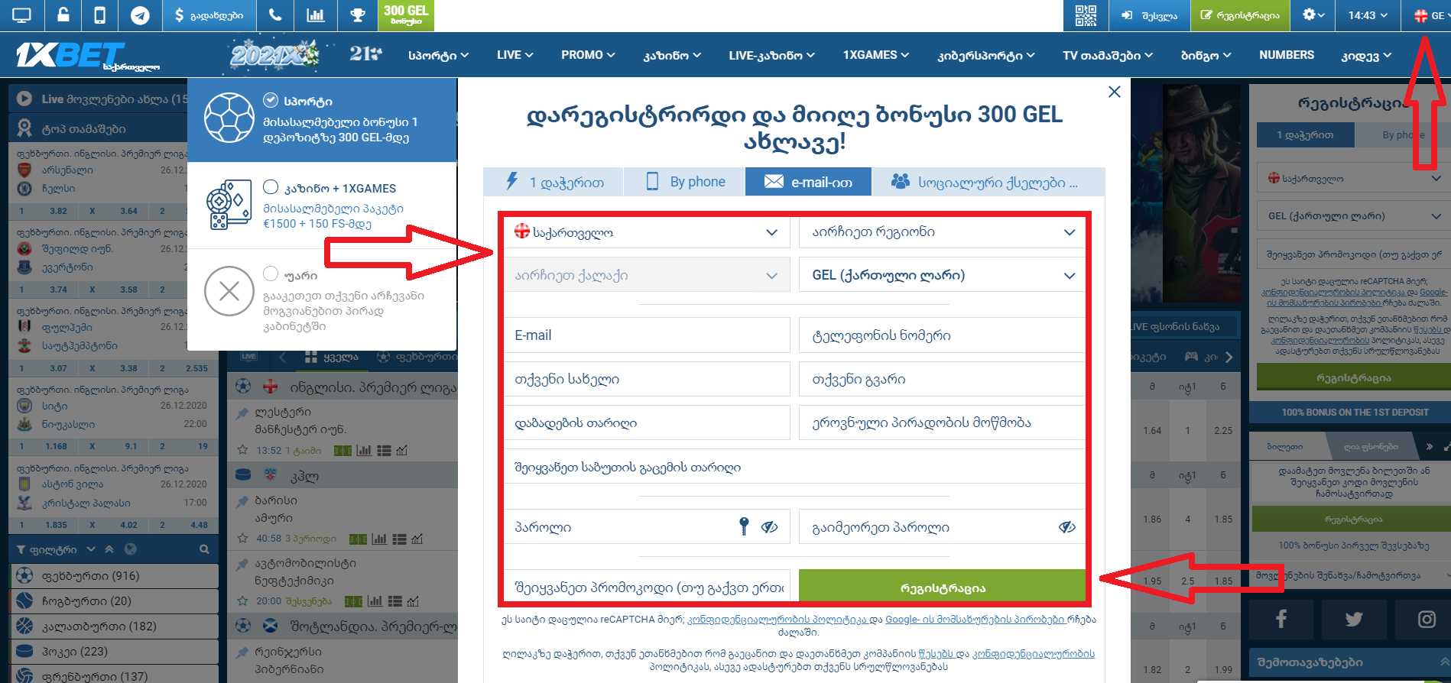Open the PROMO menu
The width and height of the screenshot is (1451, 683).
pyautogui.click(x=587, y=55)
